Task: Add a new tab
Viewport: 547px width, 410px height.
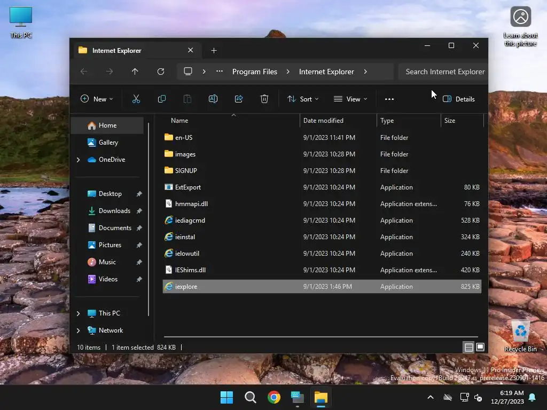Action: (214, 51)
